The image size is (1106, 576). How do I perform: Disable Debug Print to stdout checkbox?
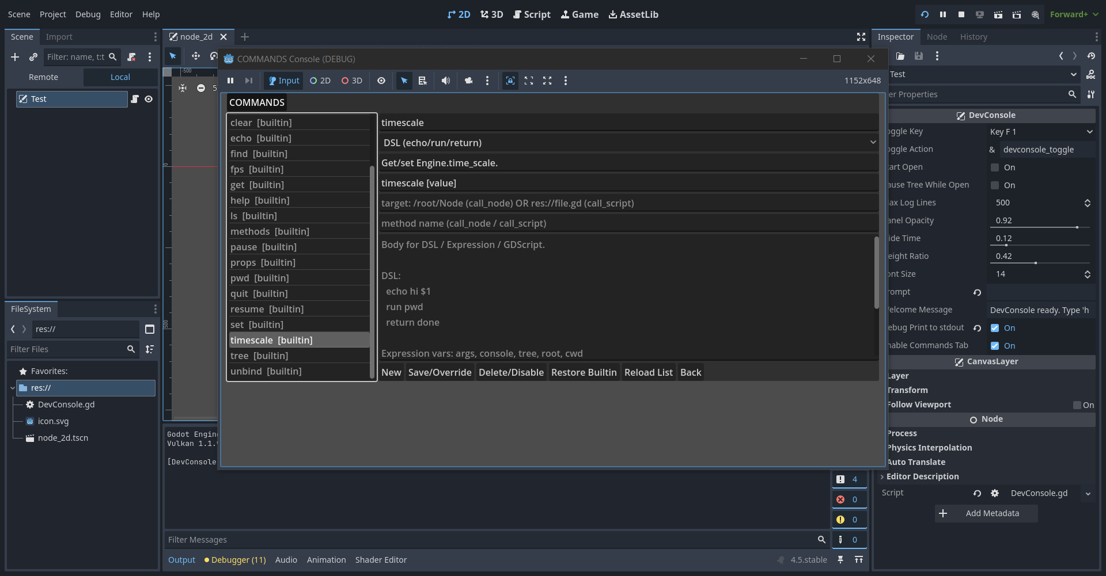pos(995,328)
